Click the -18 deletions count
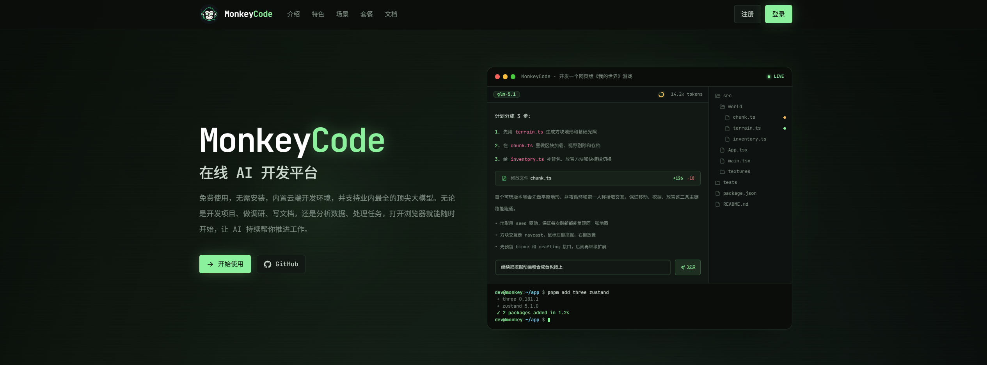987x365 pixels. coord(691,178)
